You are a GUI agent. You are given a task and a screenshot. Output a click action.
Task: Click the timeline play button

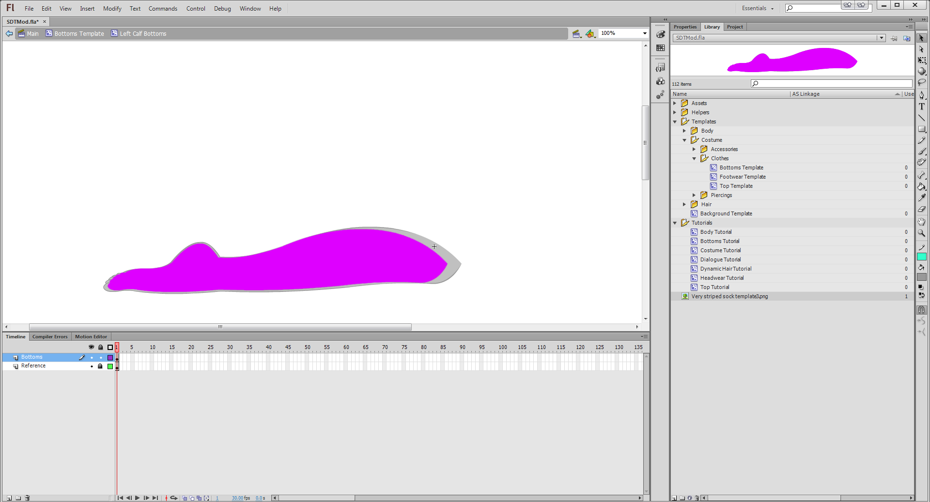pyautogui.click(x=138, y=498)
